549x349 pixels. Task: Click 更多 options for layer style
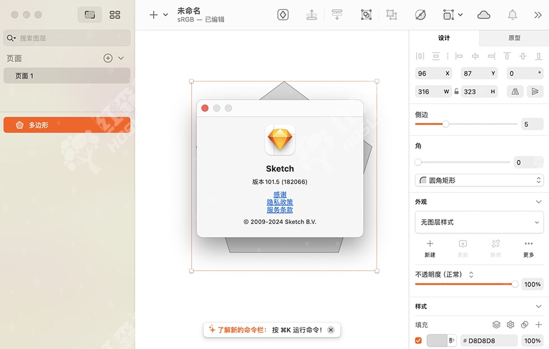tap(528, 249)
